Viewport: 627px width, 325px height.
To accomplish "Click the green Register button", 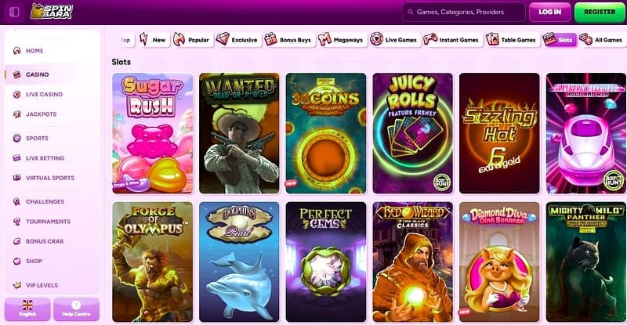I will (600, 12).
